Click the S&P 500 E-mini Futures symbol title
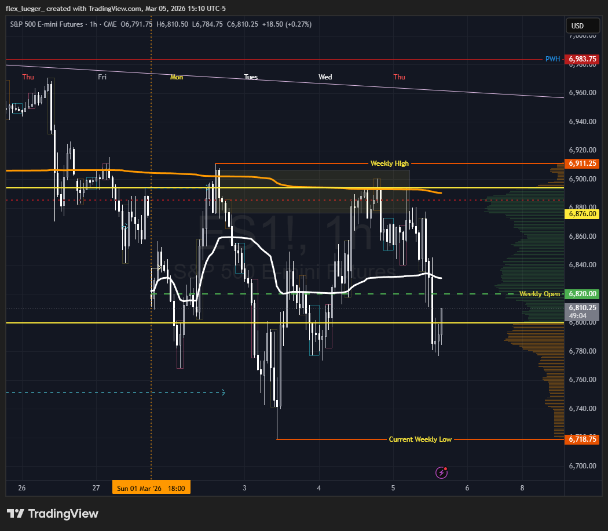608x531 pixels. pos(46,24)
